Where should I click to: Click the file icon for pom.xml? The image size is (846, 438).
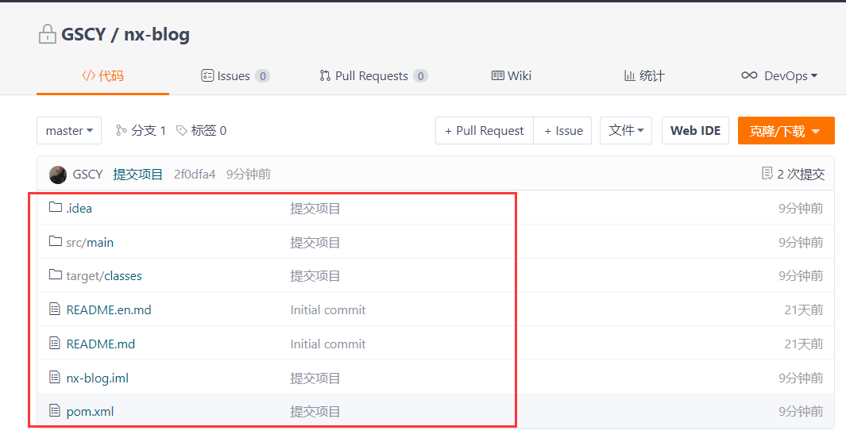click(x=55, y=410)
